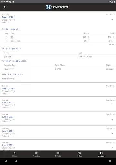Expand the last June 1 order at bottom

pos(113,148)
